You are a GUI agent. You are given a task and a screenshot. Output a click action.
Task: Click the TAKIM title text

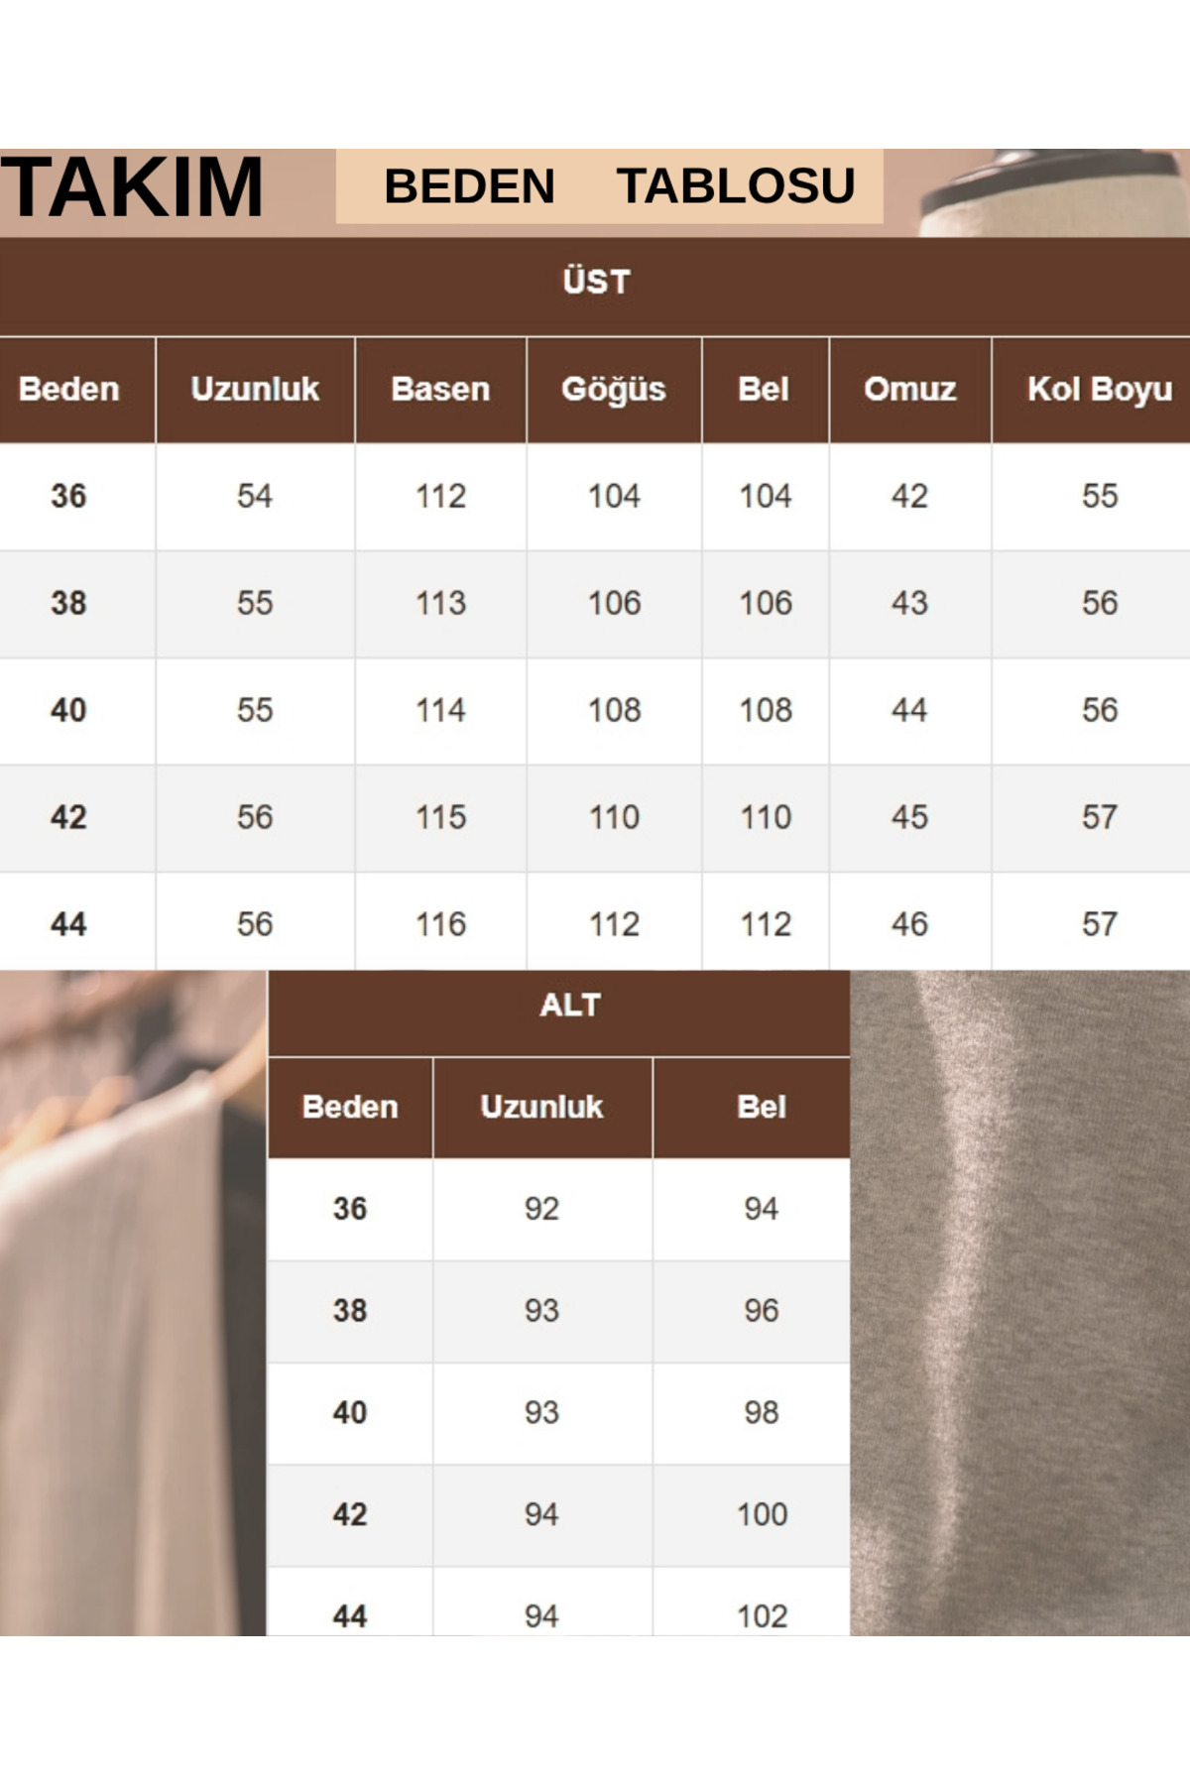[132, 187]
